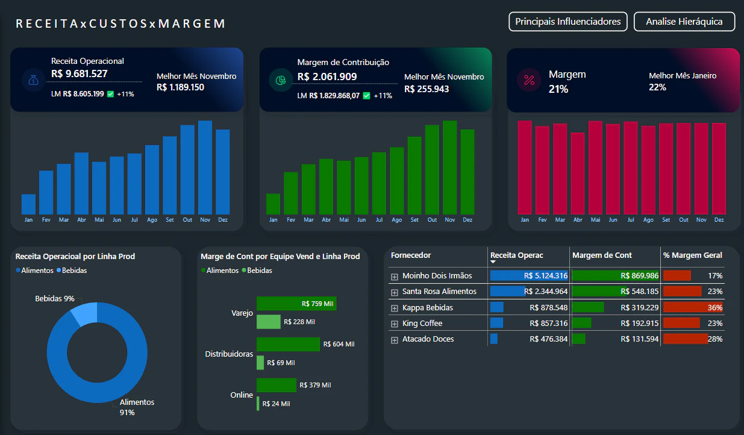Select the Jan bar in the blue revenue chart
The image size is (744, 435).
(28, 204)
